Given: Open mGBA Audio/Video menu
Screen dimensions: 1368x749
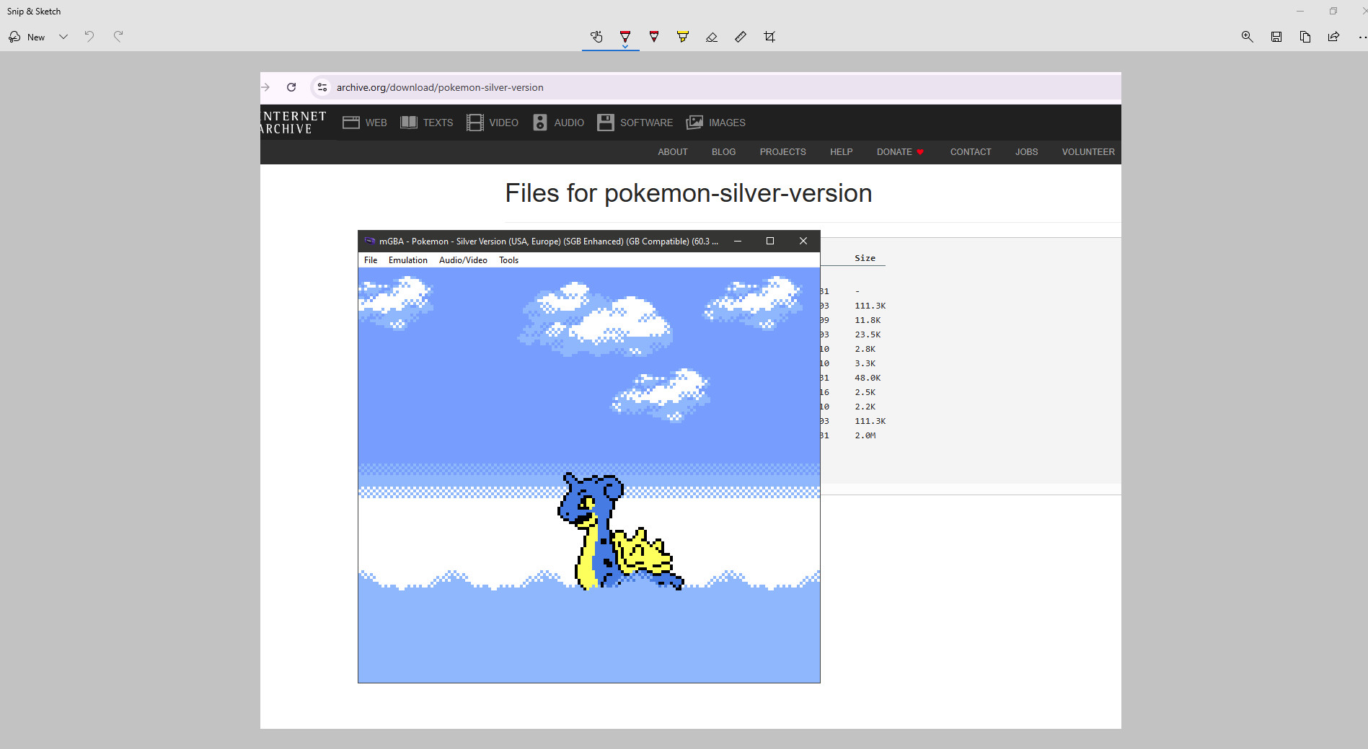Looking at the screenshot, I should click(463, 260).
